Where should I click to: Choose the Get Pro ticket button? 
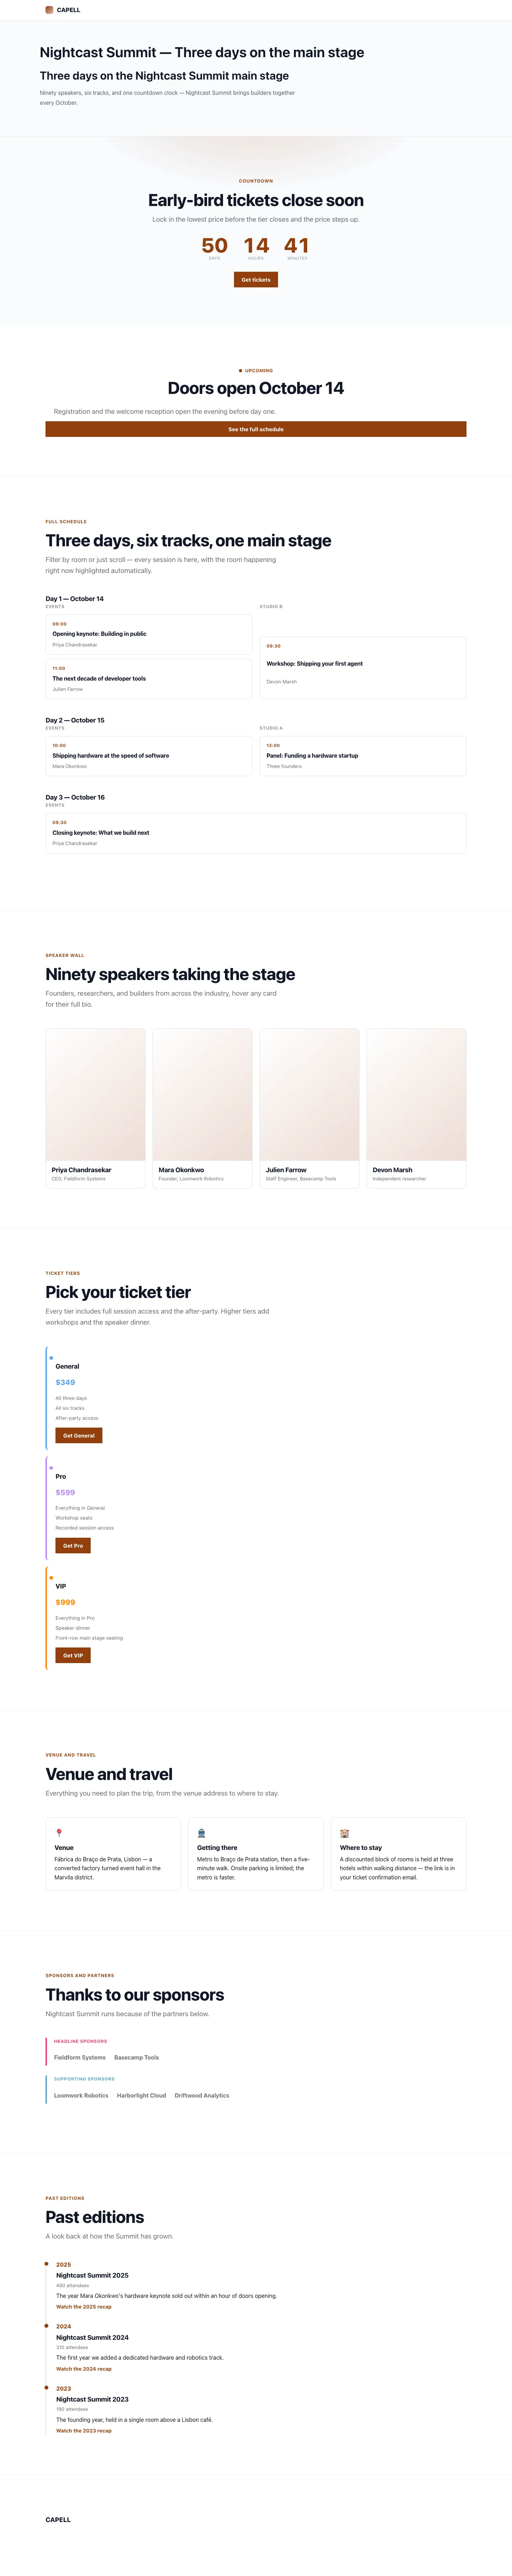pyautogui.click(x=73, y=1545)
